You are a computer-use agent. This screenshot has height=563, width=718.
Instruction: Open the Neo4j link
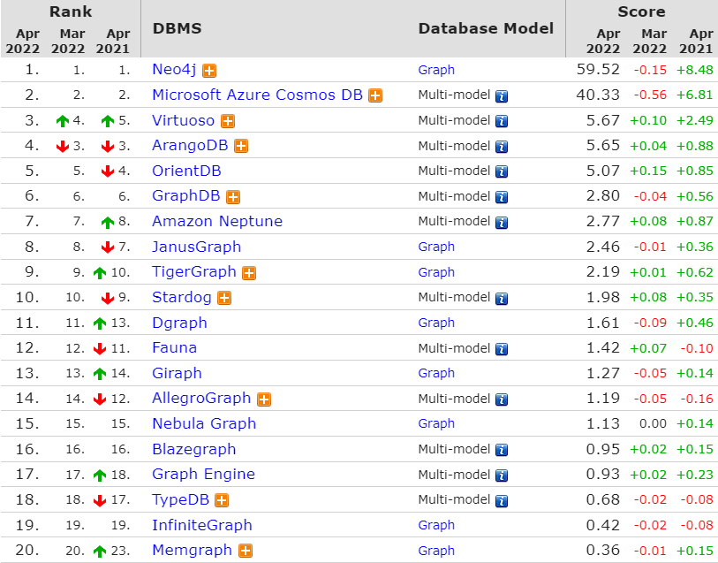pos(174,70)
